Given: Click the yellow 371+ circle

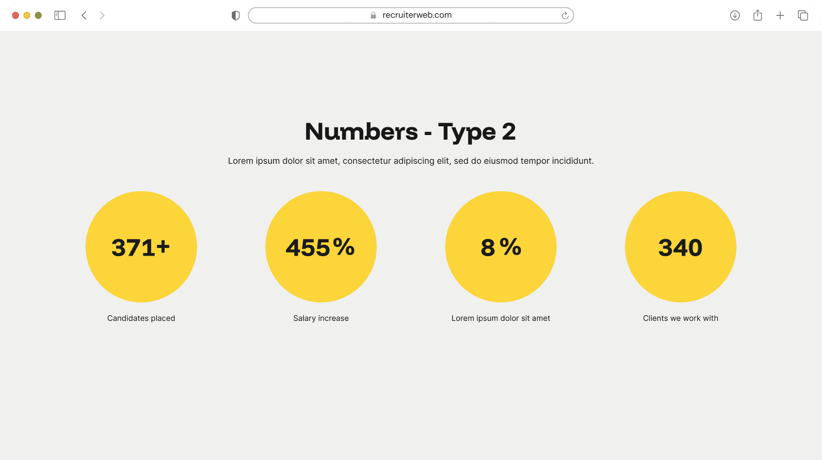Looking at the screenshot, I should click(x=141, y=247).
